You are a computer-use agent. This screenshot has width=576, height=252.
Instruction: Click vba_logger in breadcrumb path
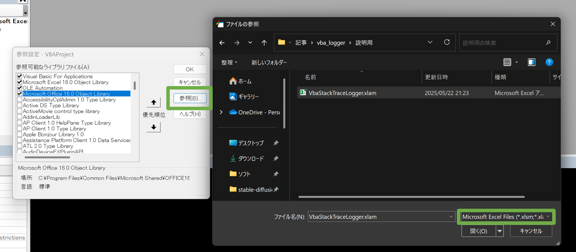331,43
